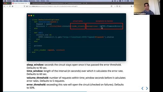Click the '@speed = speed' code line
This screenshot has width=163, height=92.
[44, 24]
